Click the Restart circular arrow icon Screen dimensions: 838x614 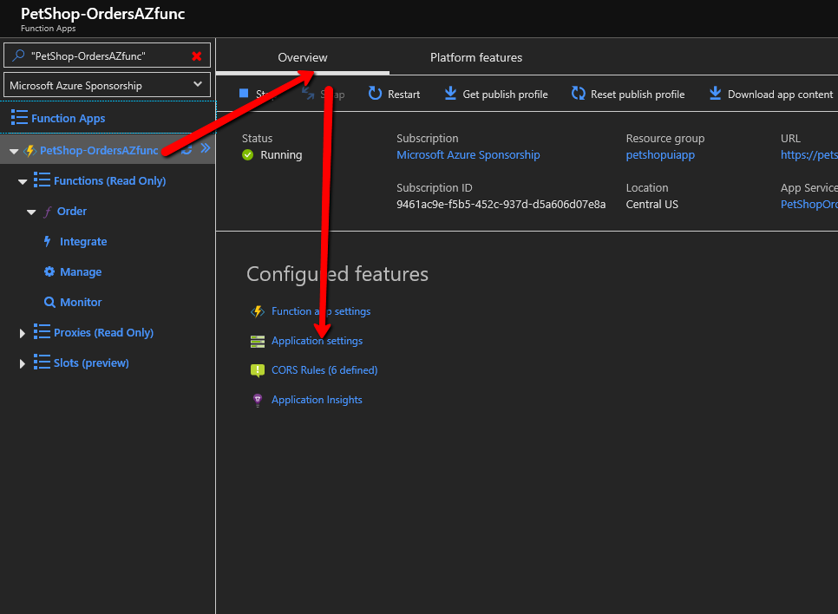(x=375, y=94)
